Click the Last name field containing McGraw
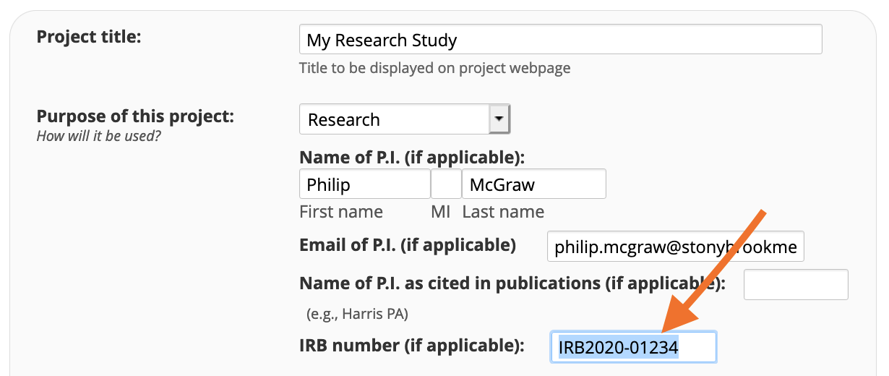The height and width of the screenshot is (376, 889). (x=533, y=184)
